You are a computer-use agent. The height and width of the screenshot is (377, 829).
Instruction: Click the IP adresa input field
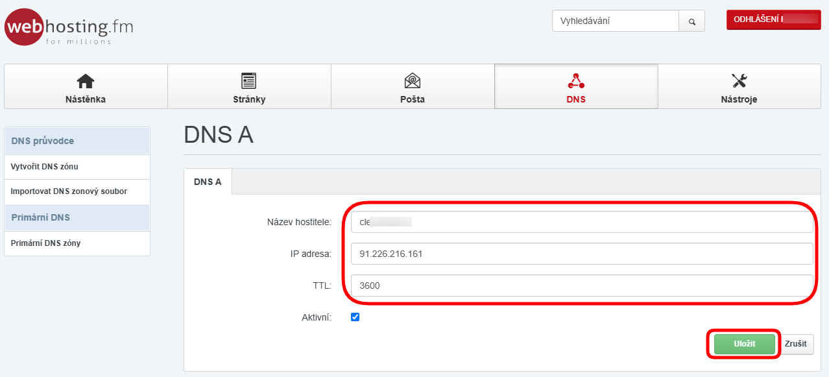coord(581,254)
